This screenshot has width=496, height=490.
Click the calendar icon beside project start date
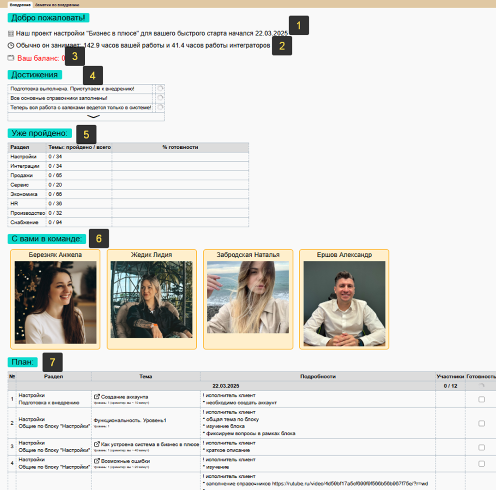(x=11, y=34)
